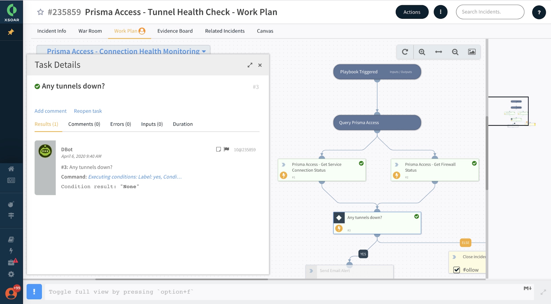Screen dimensions: 551x304
Task: Switch to Related Incidents tab
Action: point(225,31)
